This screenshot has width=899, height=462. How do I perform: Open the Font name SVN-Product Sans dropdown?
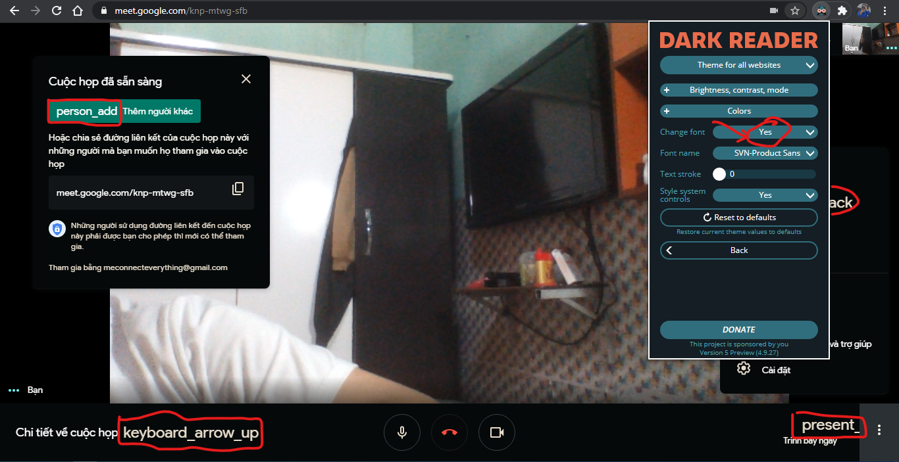click(765, 153)
